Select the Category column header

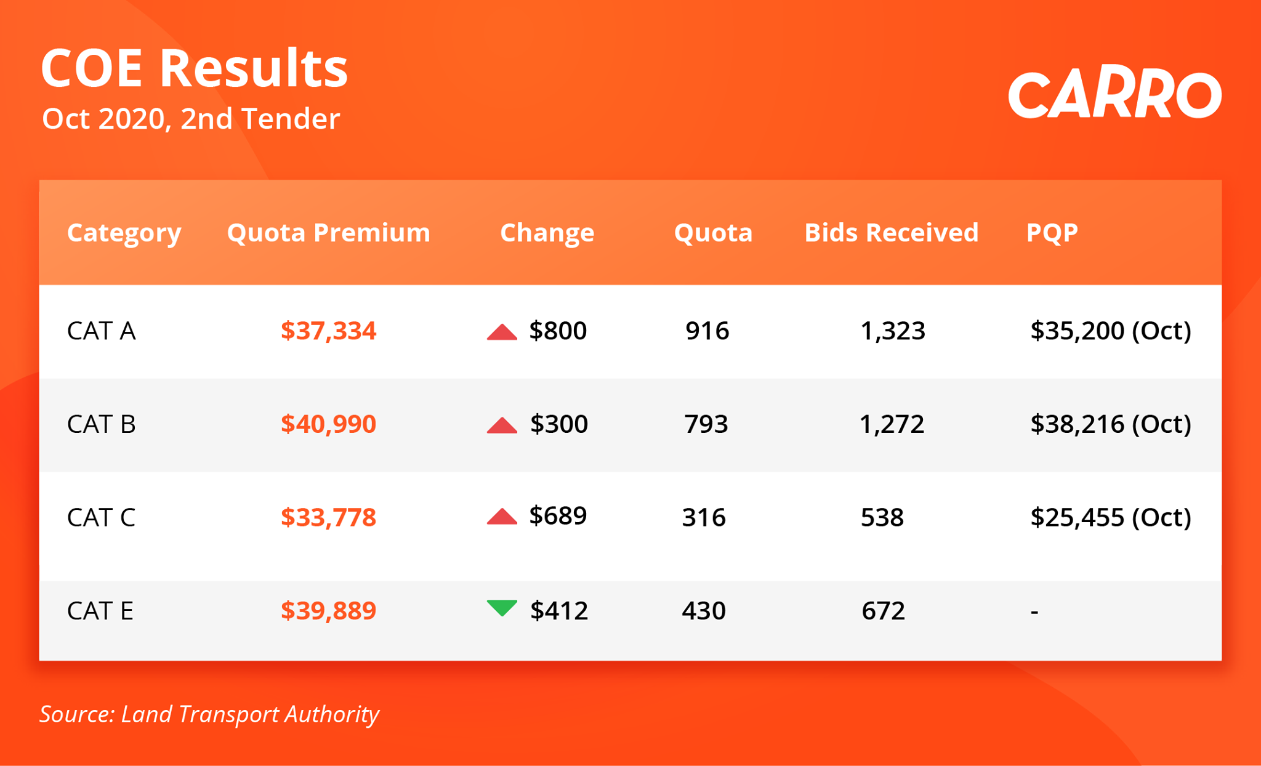[124, 233]
